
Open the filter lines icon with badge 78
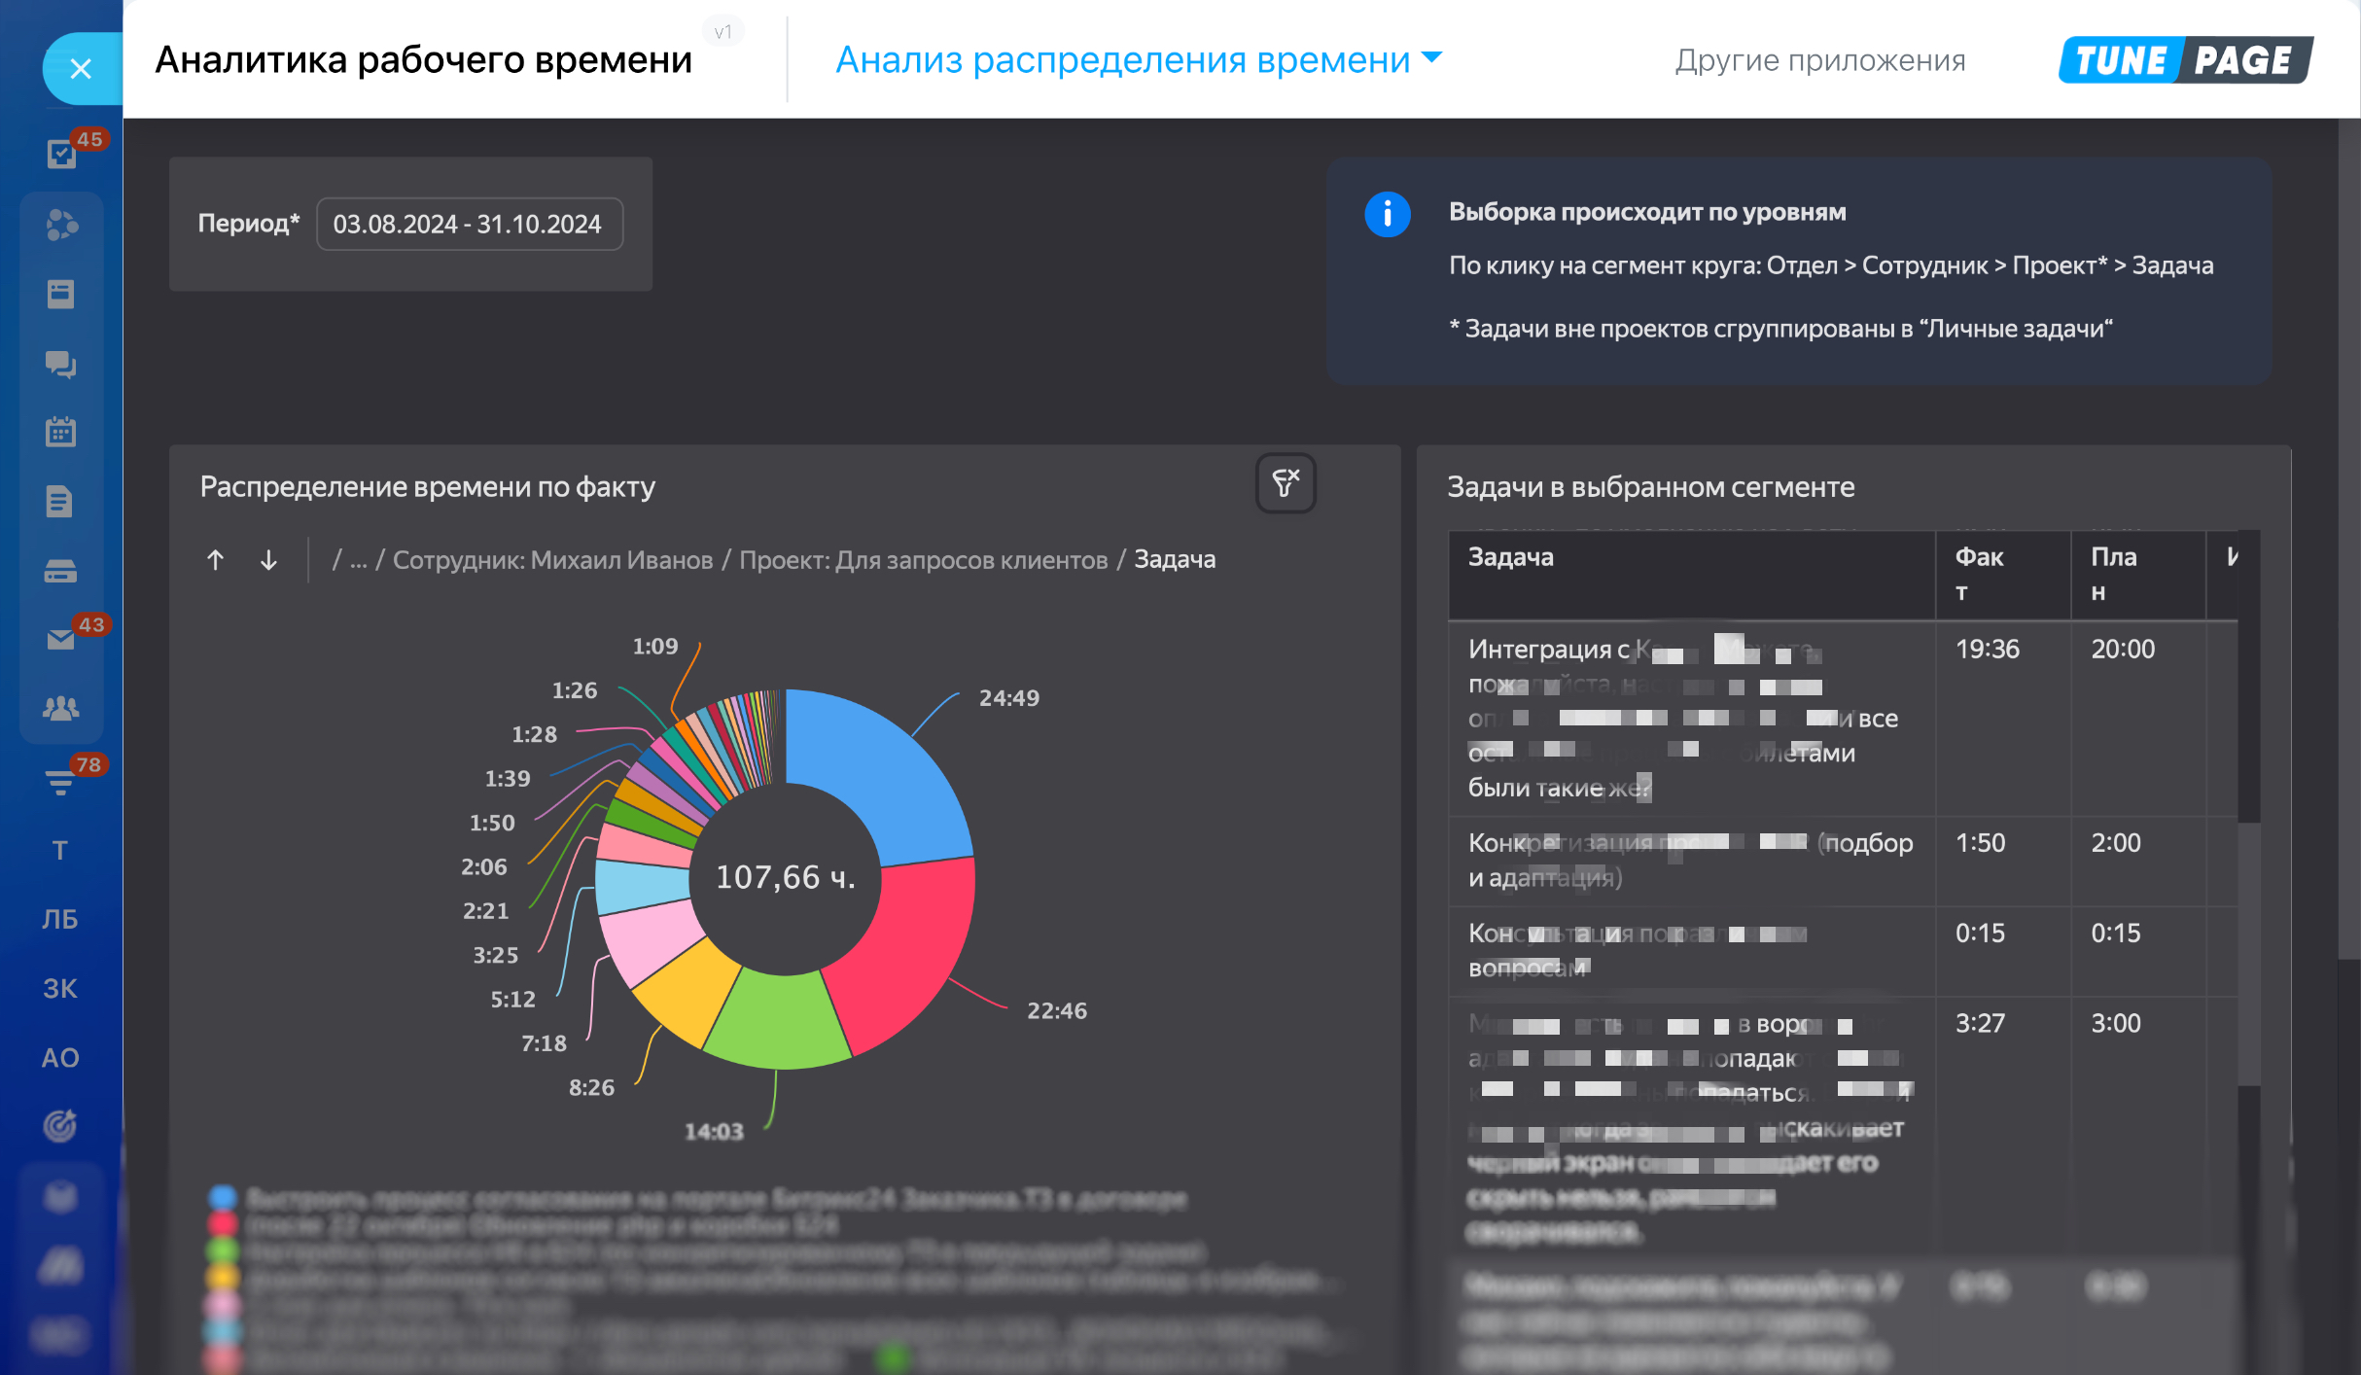click(x=60, y=781)
